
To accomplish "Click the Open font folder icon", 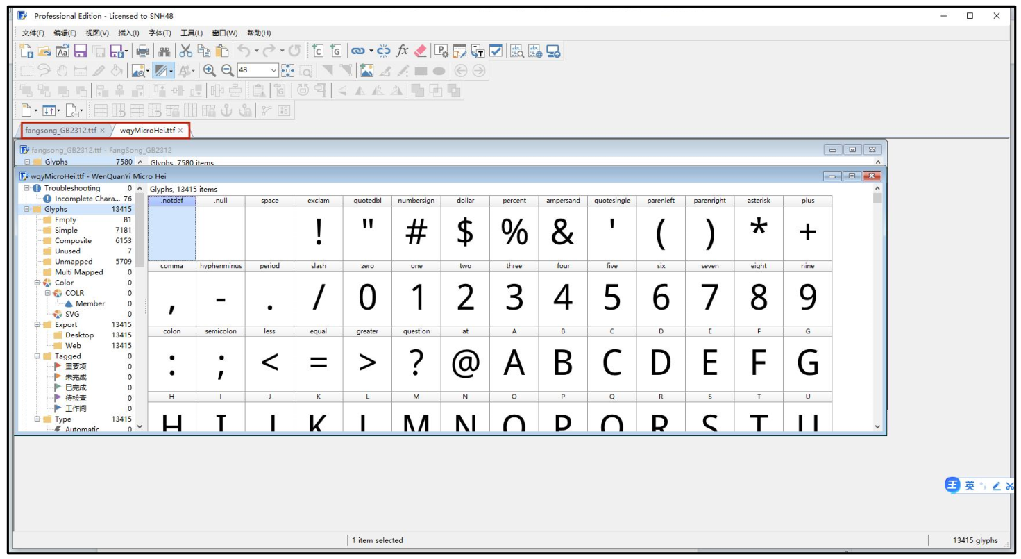I will coord(45,51).
